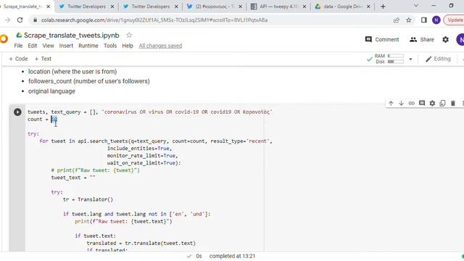
Task: Click the Disk usage bar
Action: pos(396,62)
